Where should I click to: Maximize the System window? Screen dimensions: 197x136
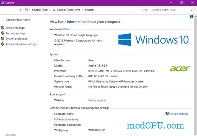[x=181, y=2]
